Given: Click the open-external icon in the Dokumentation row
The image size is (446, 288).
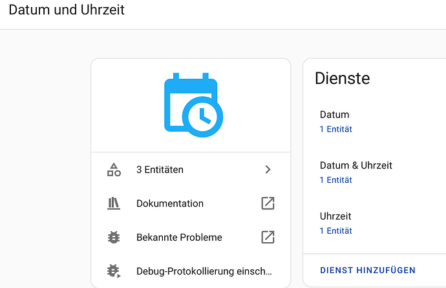Looking at the screenshot, I should pos(268,203).
